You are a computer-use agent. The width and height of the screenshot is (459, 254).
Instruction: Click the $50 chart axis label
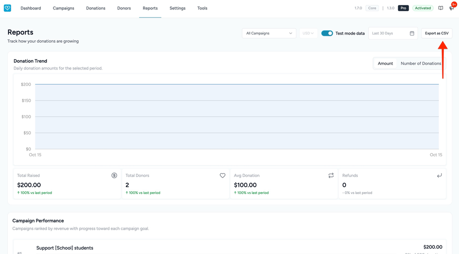point(27,133)
